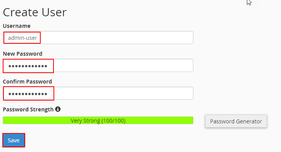
Task: Click the masked dots in New Password
Action: click(28, 66)
